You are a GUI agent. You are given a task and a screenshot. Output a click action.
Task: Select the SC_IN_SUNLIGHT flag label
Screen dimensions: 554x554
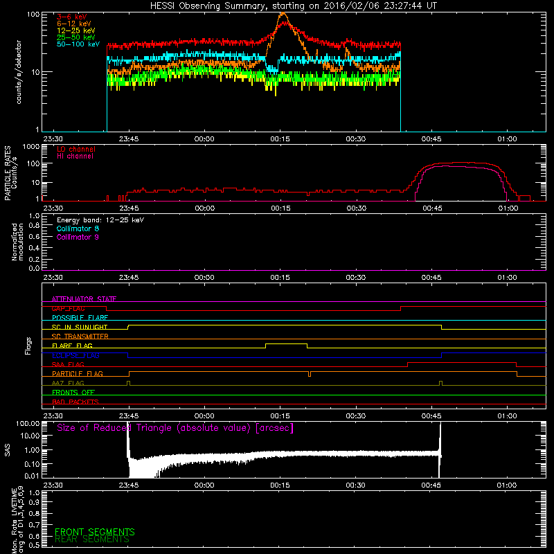pyautogui.click(x=80, y=327)
